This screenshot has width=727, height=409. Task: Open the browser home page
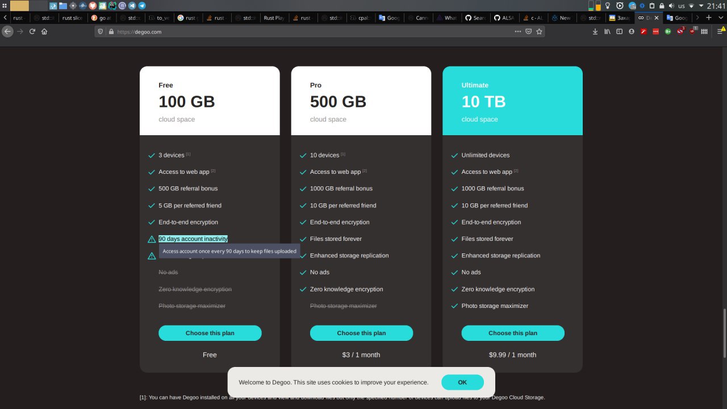point(44,32)
